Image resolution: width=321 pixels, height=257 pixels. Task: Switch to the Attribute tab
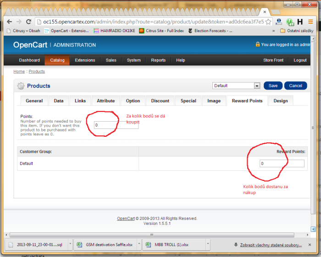[106, 101]
